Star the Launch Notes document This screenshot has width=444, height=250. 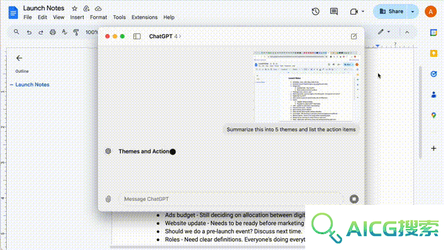[x=74, y=8]
